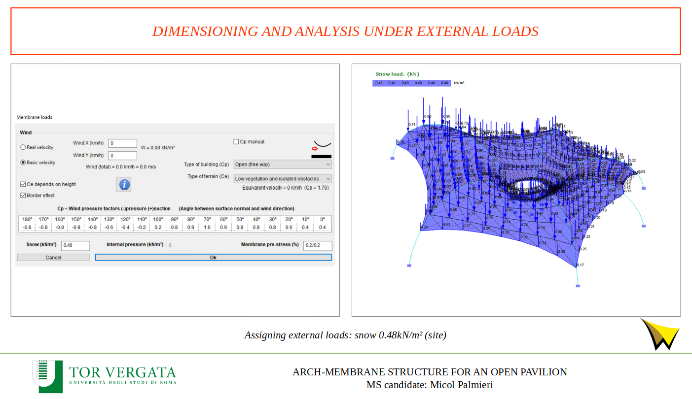Expand the Type of terrain (Ce) dropdown

pyautogui.click(x=282, y=179)
